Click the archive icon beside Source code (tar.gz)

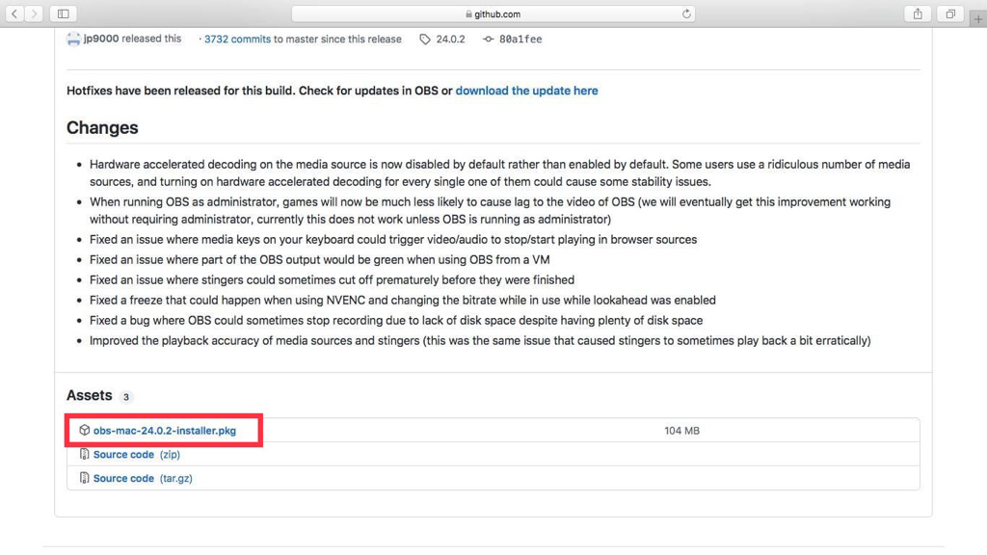85,478
